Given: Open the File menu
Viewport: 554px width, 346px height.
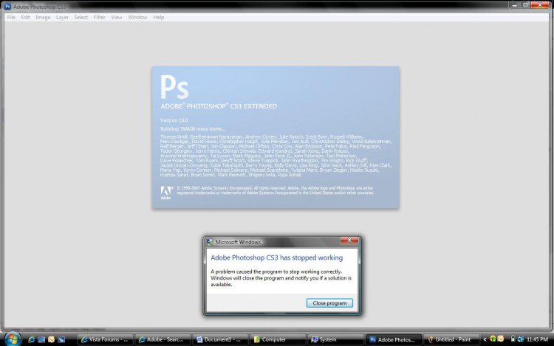Looking at the screenshot, I should pos(11,17).
